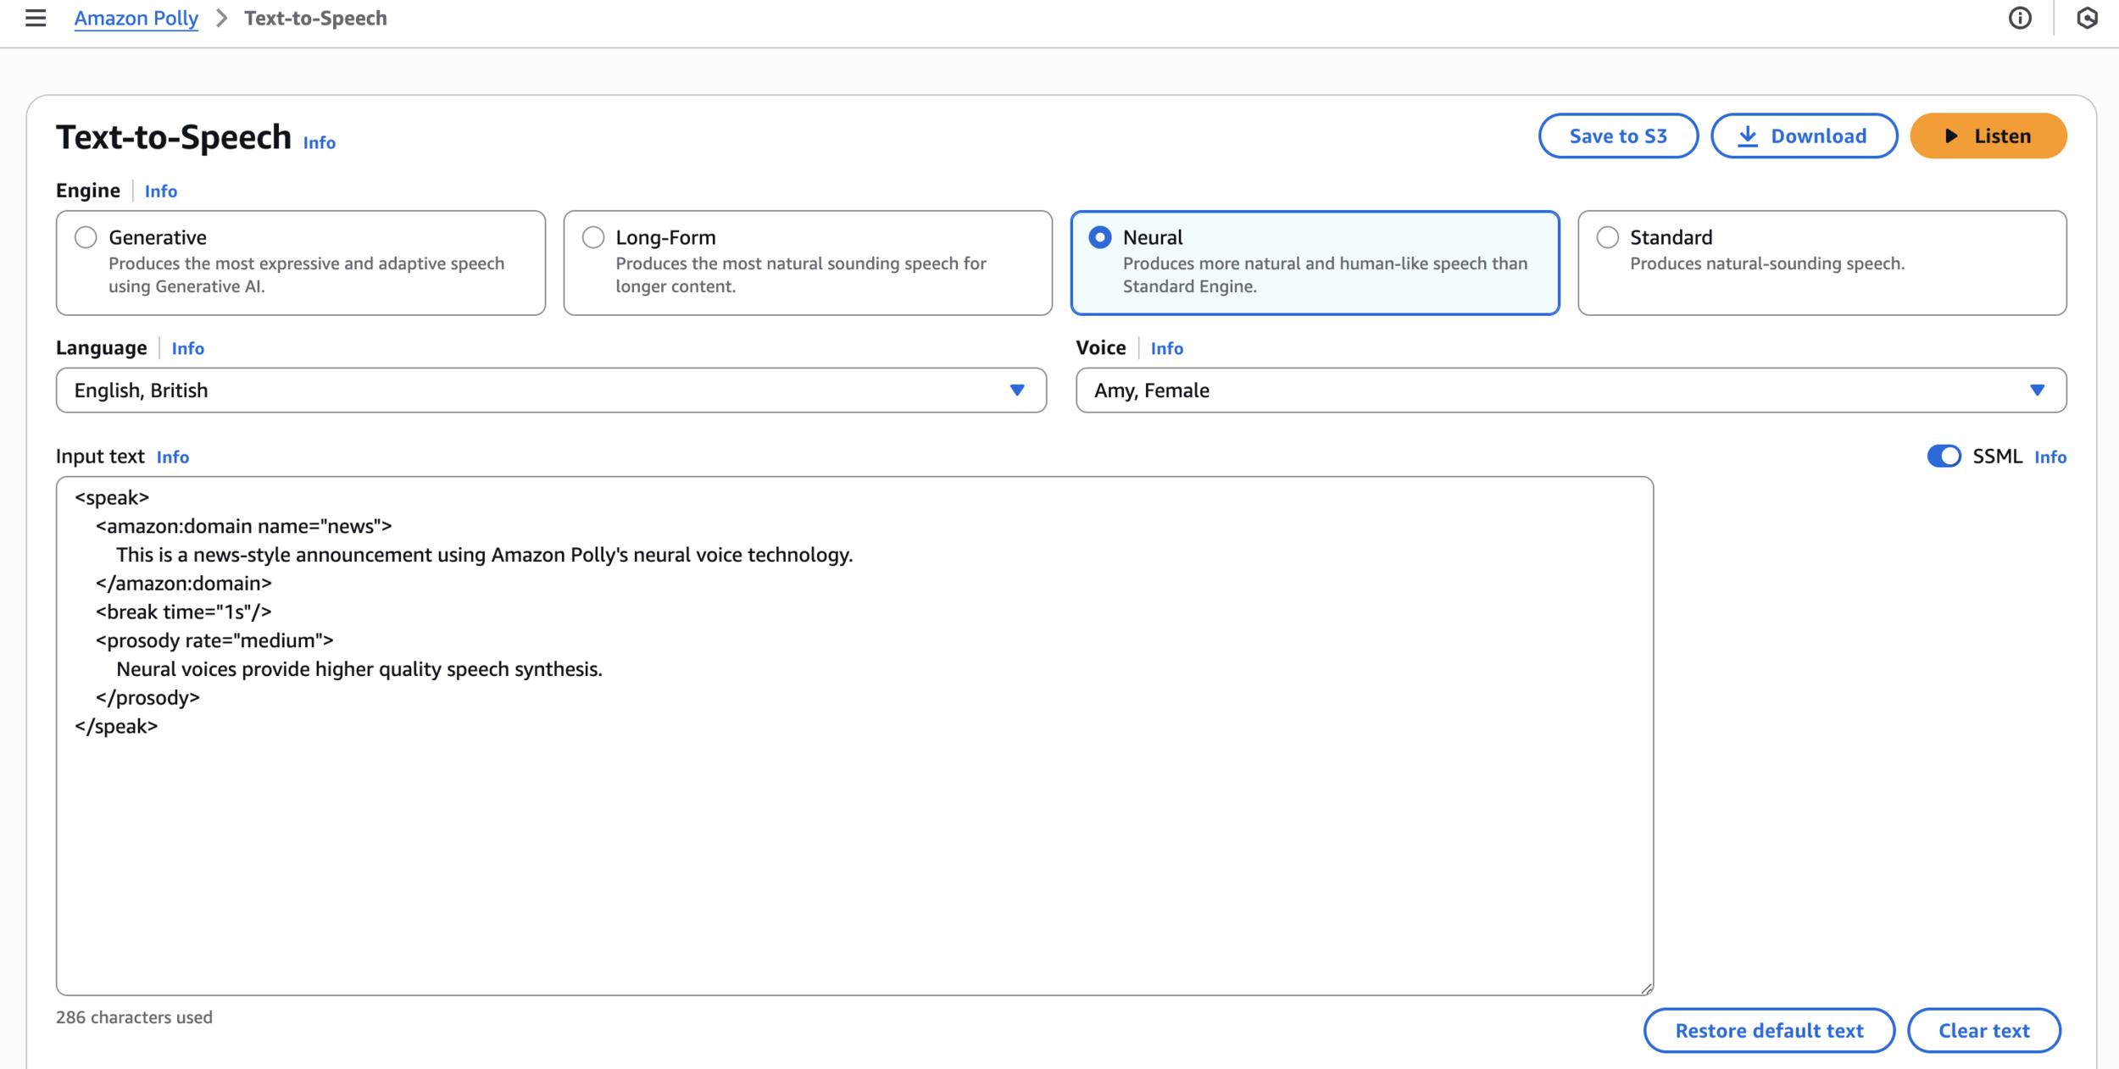Disable the SSML toggle switch

[x=1944, y=457]
